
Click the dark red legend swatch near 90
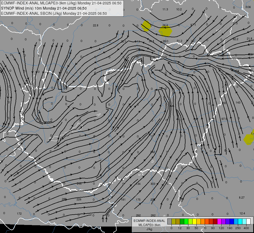[215, 221]
